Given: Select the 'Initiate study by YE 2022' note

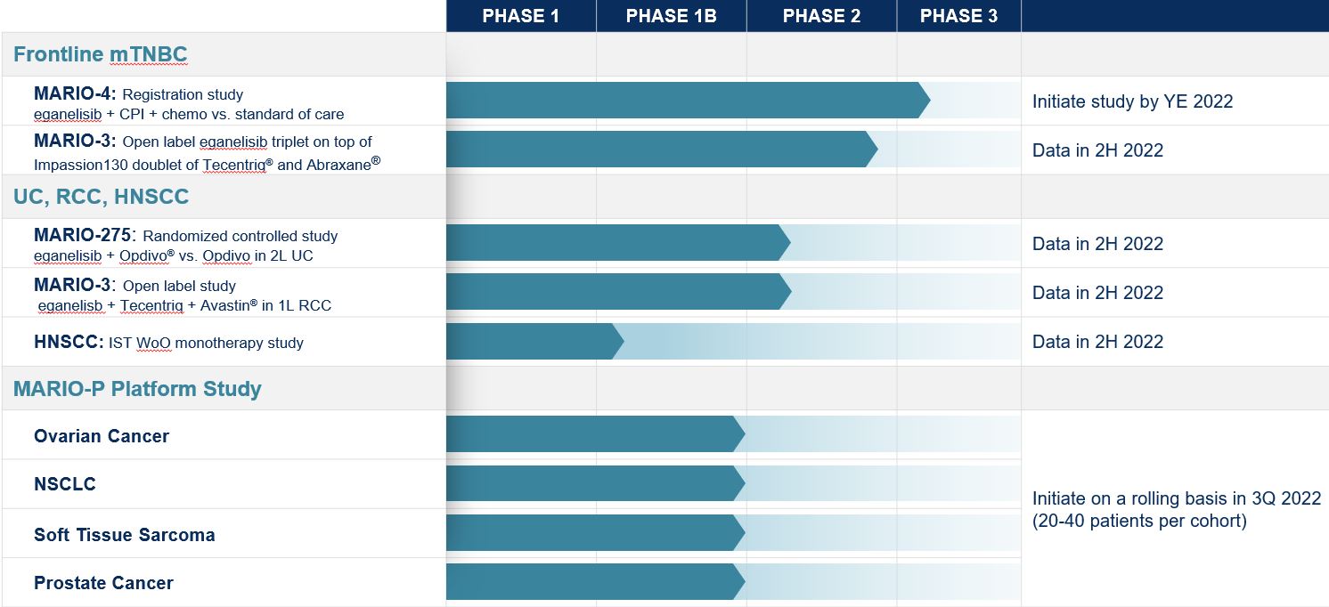Looking at the screenshot, I should pyautogui.click(x=1132, y=101).
